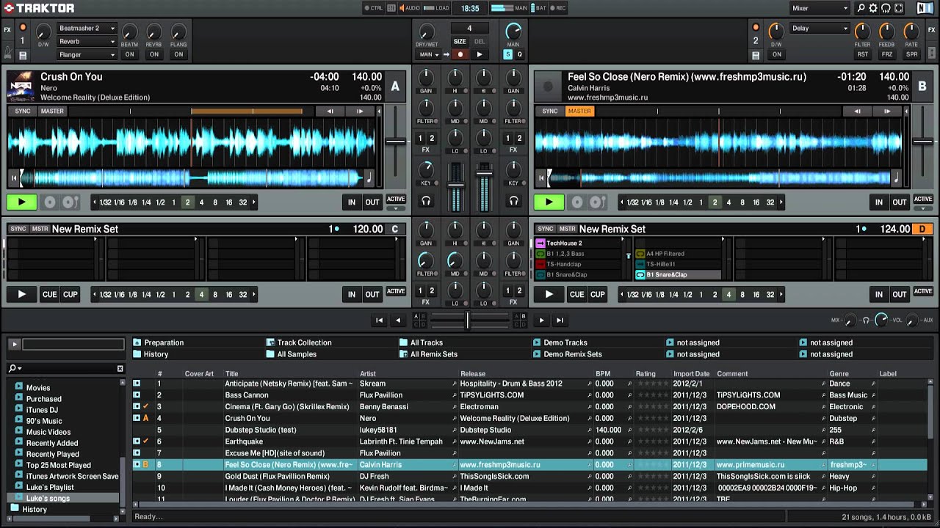
Task: Open the All Tracks favorite
Action: point(421,342)
